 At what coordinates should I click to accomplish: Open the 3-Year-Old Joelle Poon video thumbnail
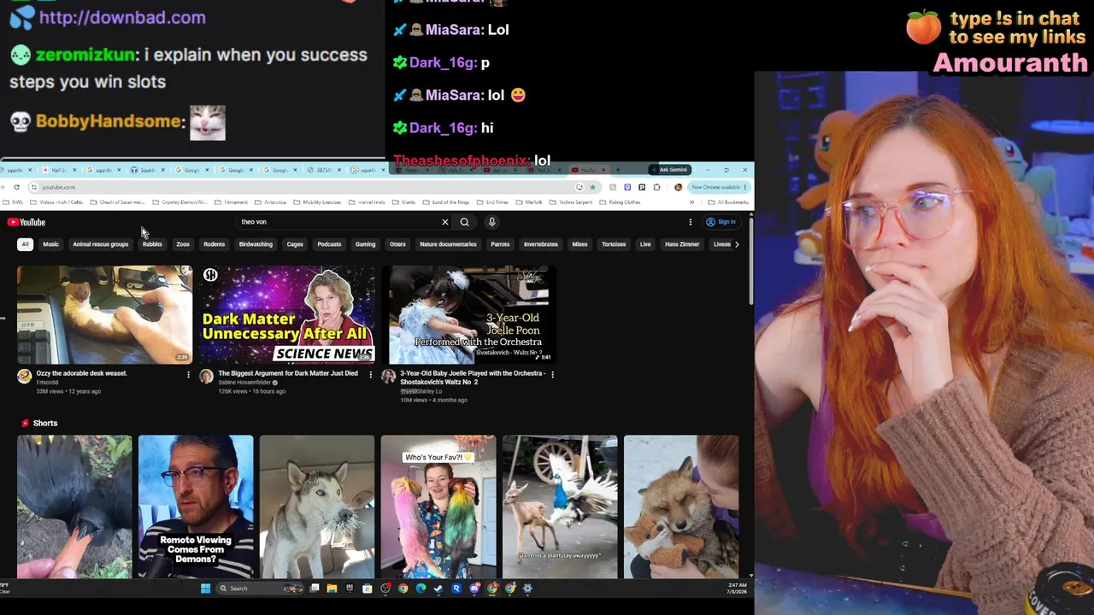(x=469, y=314)
